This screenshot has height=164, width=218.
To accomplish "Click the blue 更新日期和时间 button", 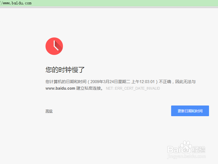I will click(190, 111).
